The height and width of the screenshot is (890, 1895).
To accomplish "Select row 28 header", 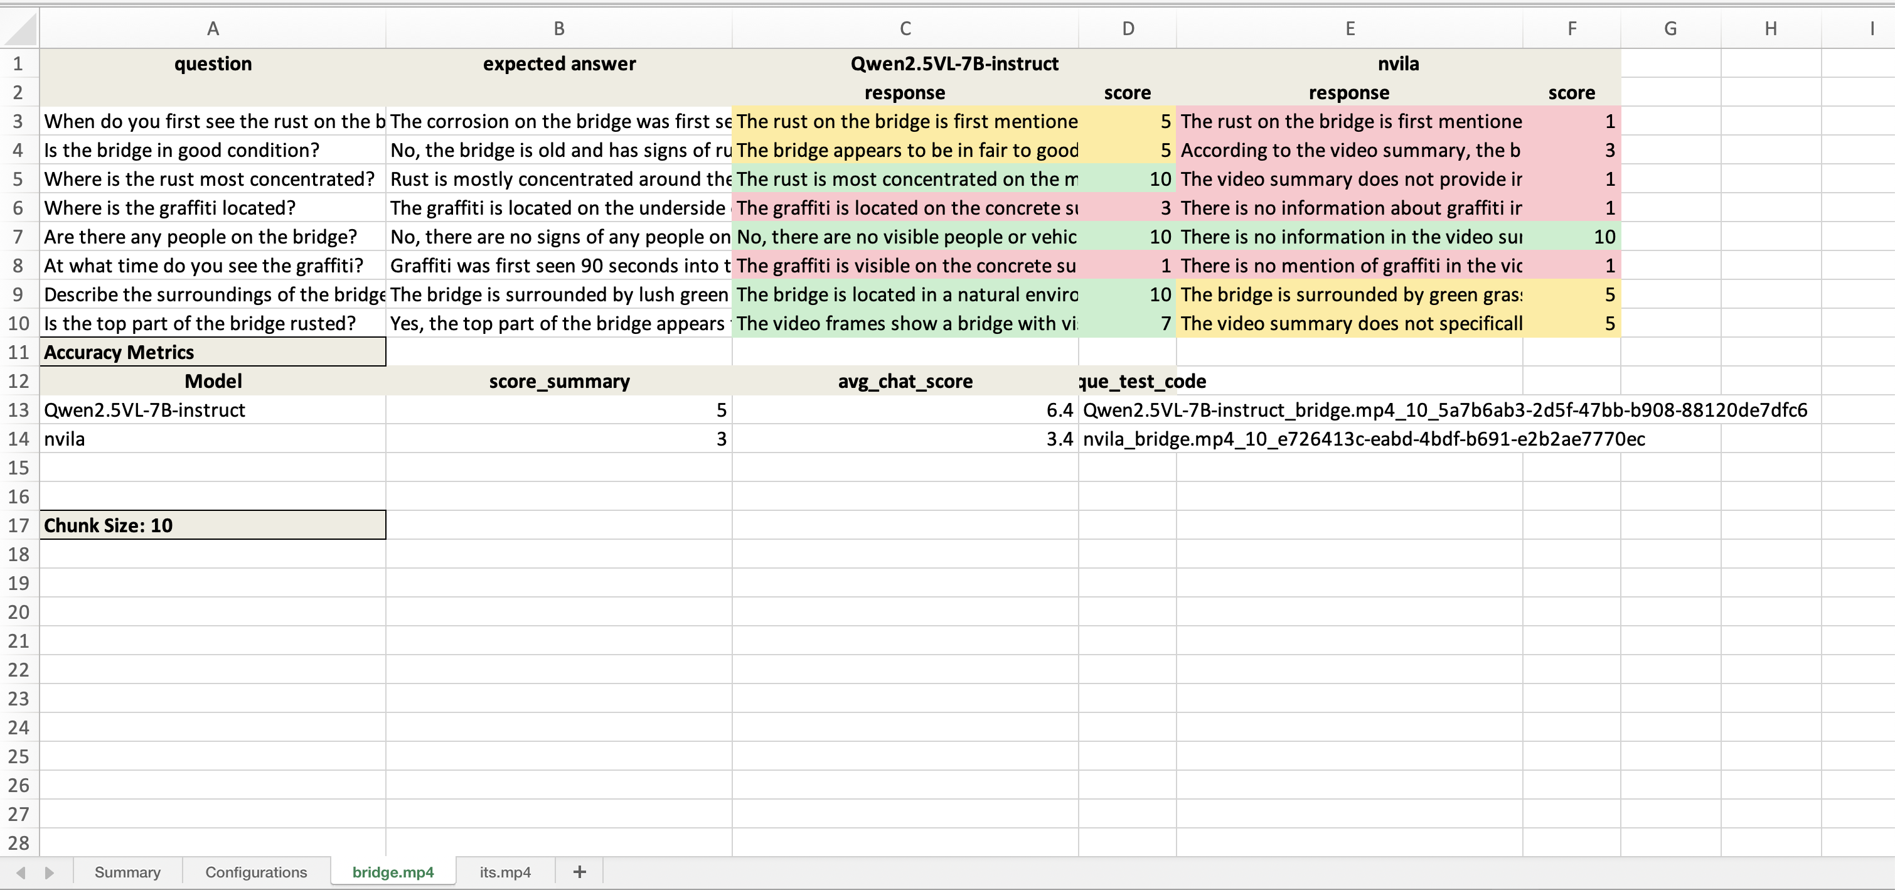I will click(19, 843).
